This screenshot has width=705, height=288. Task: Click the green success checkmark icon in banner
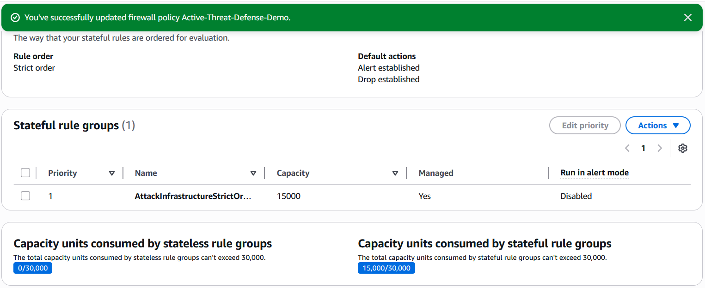coord(15,17)
